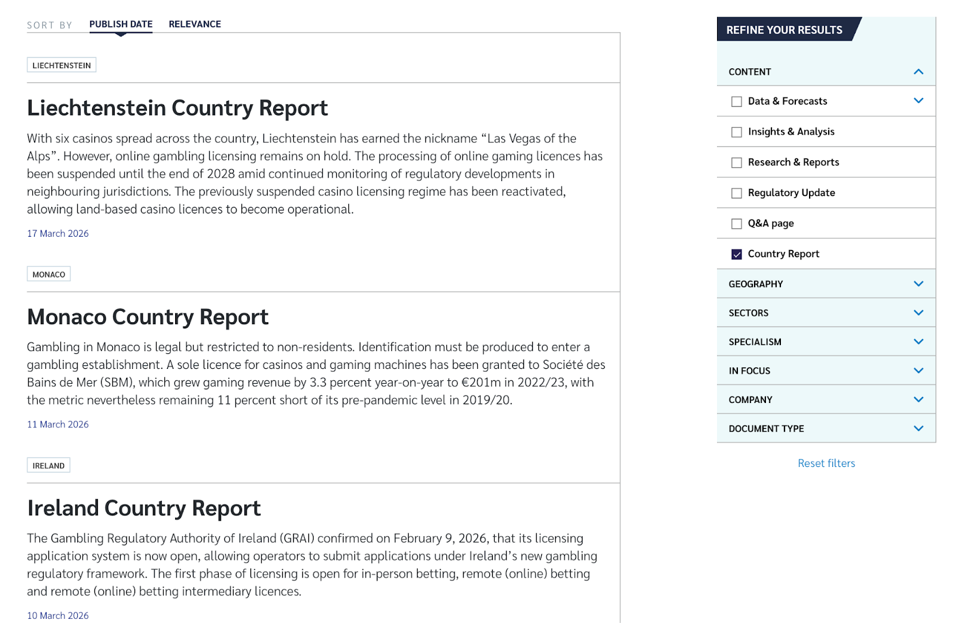This screenshot has height=623, width=956.
Task: Expand the SPECIALISM filter section
Action: (x=826, y=342)
